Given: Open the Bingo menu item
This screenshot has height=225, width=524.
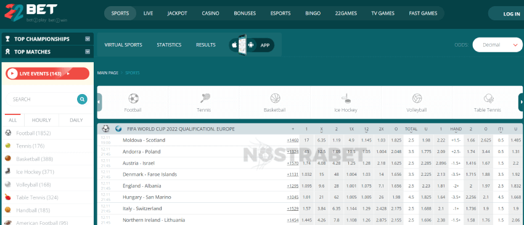Looking at the screenshot, I should 313,14.
